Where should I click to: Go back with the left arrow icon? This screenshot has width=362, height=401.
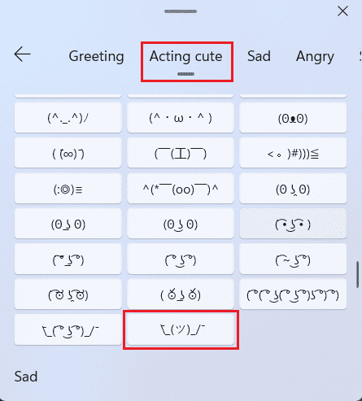(22, 54)
